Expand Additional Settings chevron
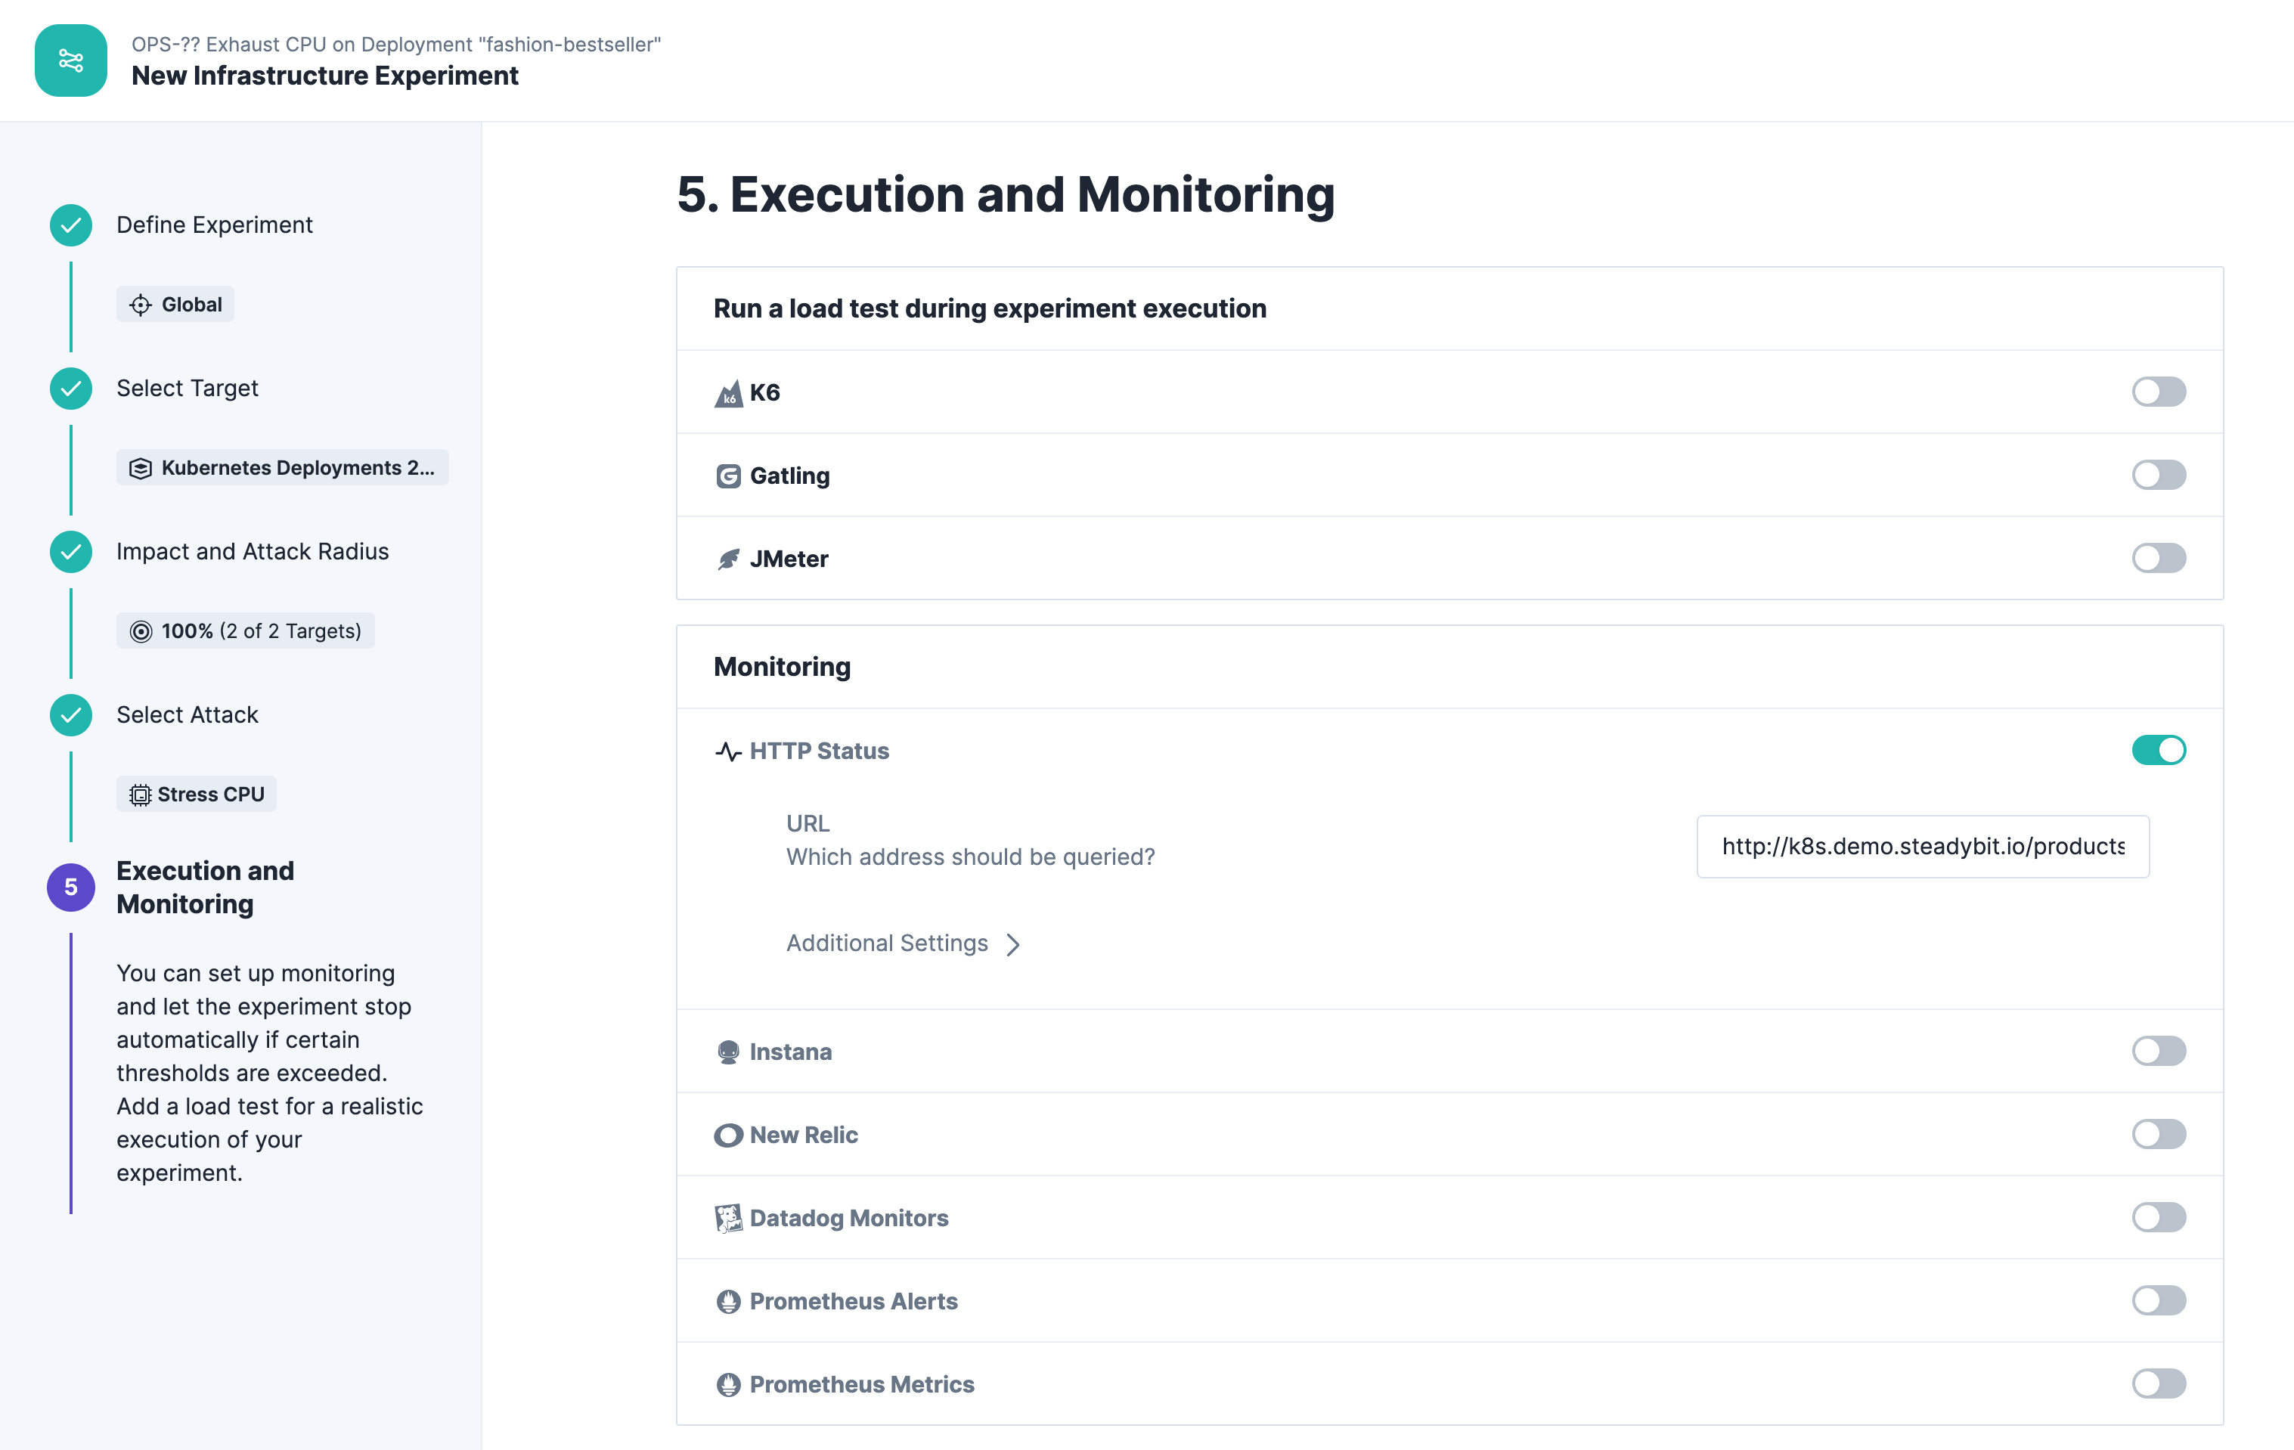 (1012, 944)
